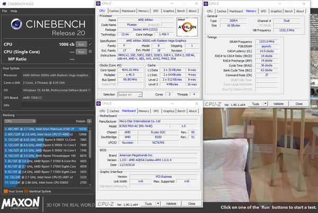
Task: Open the Help menu in Cinebench
Action: click(14, 11)
